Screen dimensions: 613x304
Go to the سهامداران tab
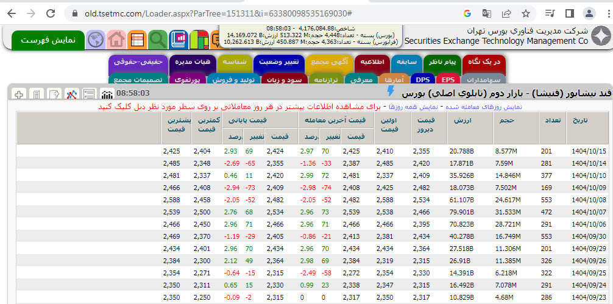484,79
